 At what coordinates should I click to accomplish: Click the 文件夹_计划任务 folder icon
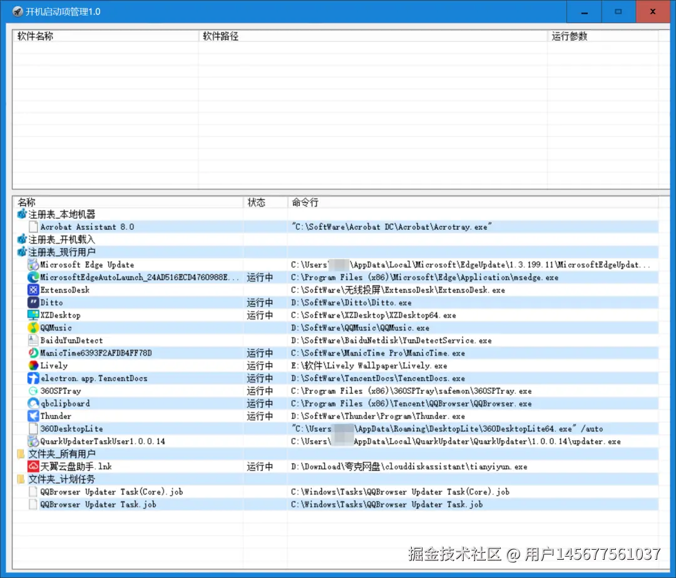click(21, 479)
